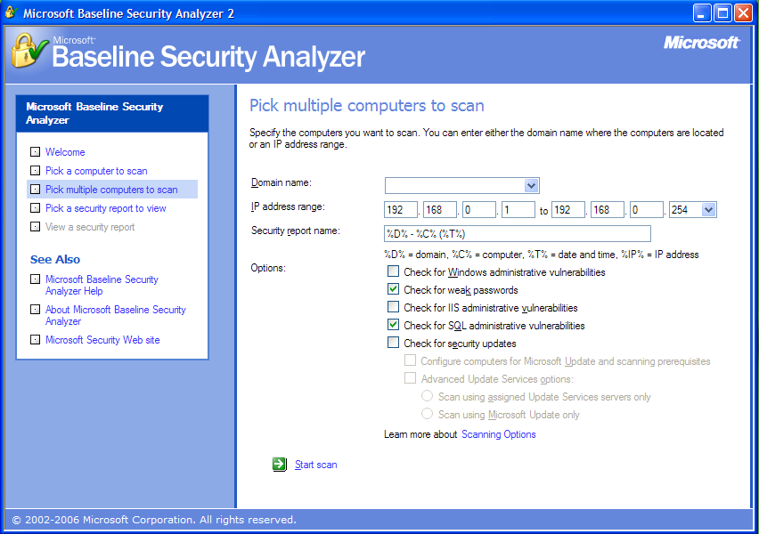759x534 pixels.
Task: Click the starting IP second octet 168 field
Action: pyautogui.click(x=440, y=210)
